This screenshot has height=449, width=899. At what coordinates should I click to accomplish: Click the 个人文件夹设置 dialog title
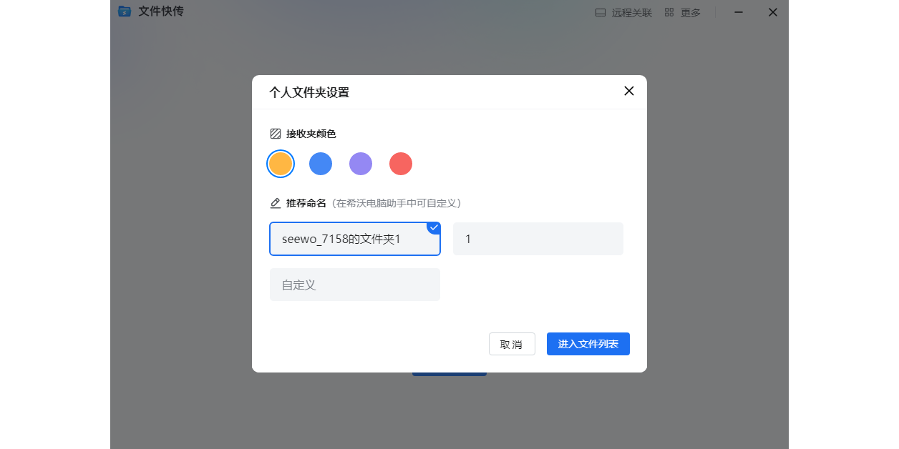pyautogui.click(x=309, y=92)
